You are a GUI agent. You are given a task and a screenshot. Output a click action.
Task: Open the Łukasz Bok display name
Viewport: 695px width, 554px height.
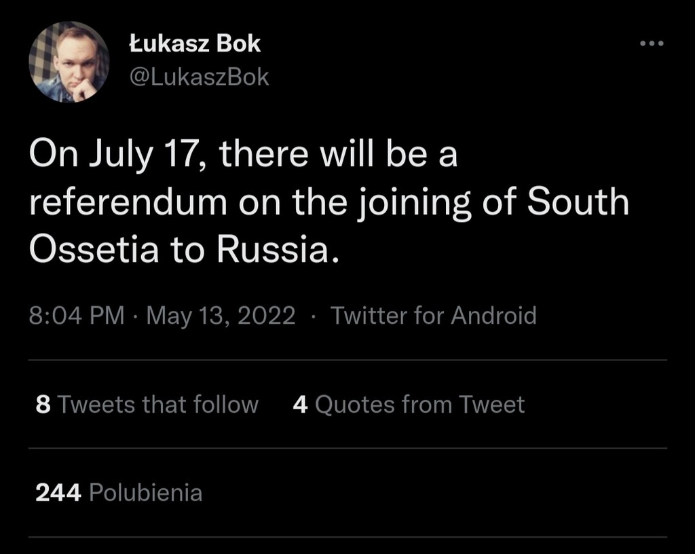coord(194,44)
